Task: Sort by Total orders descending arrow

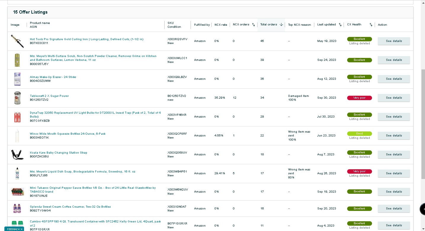Action: point(281,25)
